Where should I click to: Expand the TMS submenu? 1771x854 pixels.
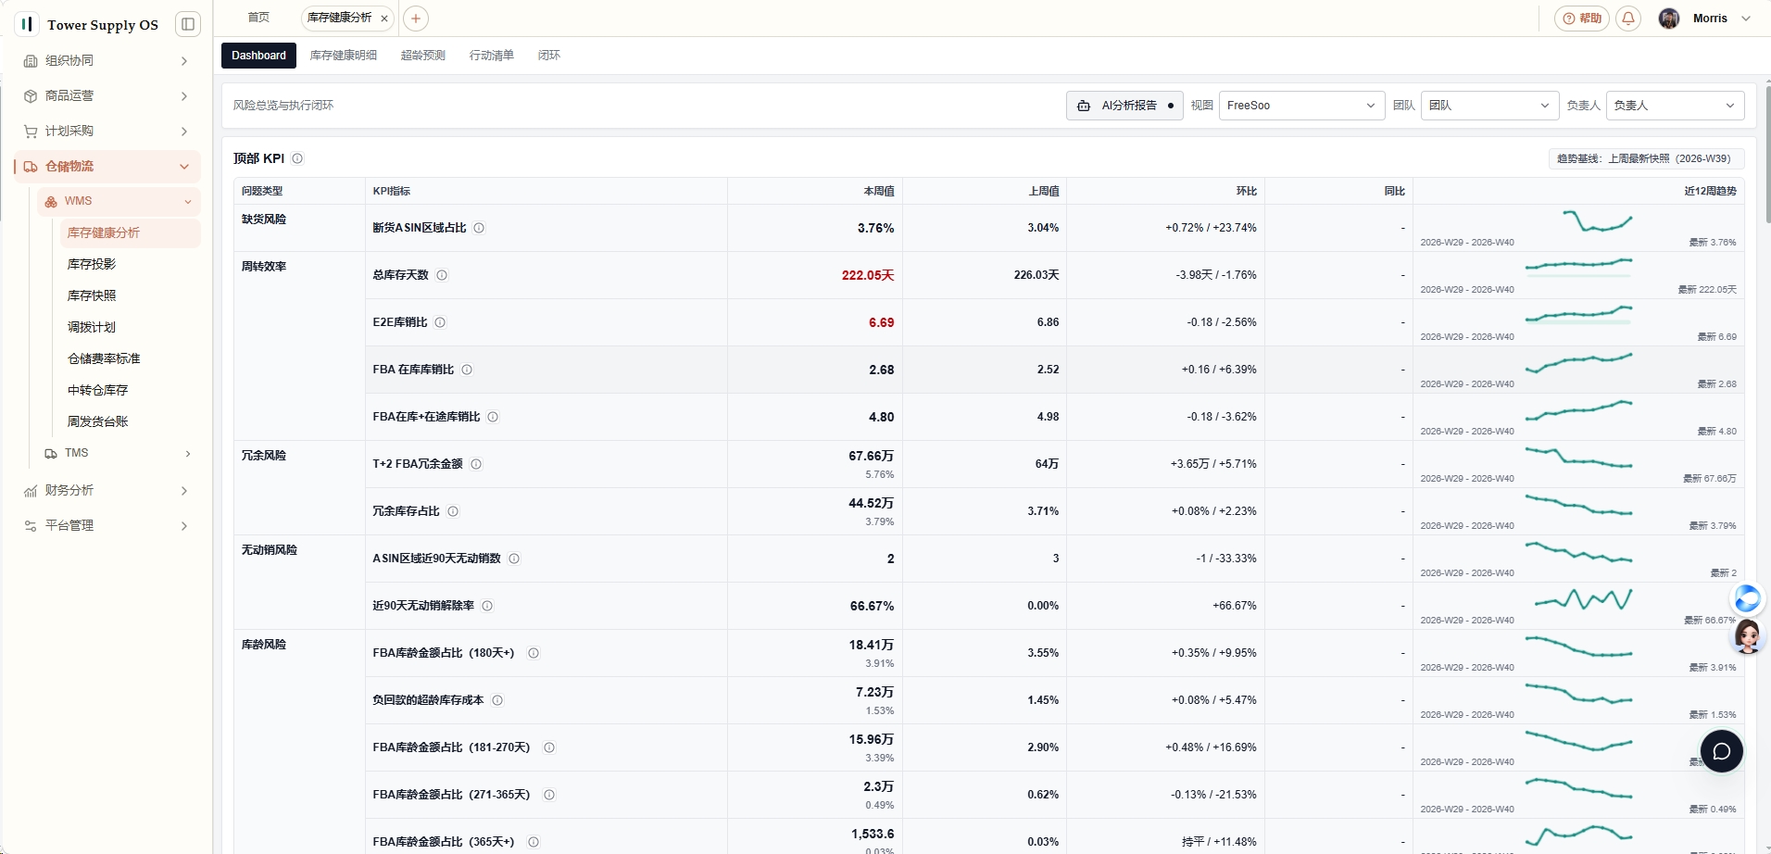pos(119,453)
